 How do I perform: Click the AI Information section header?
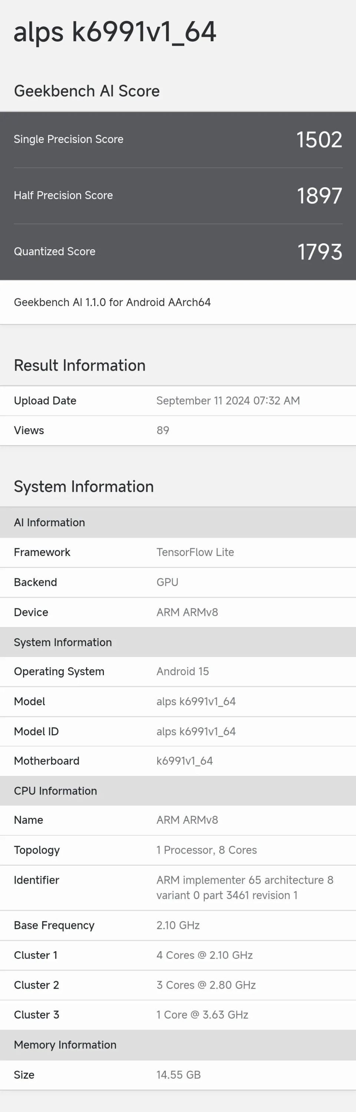[50, 522]
